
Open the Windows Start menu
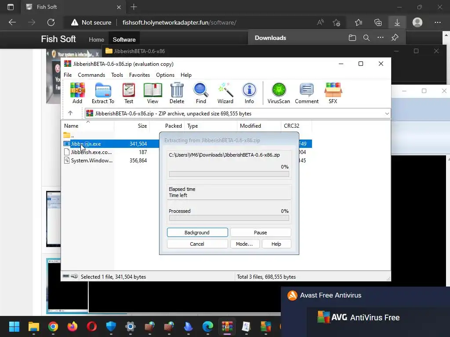14,326
